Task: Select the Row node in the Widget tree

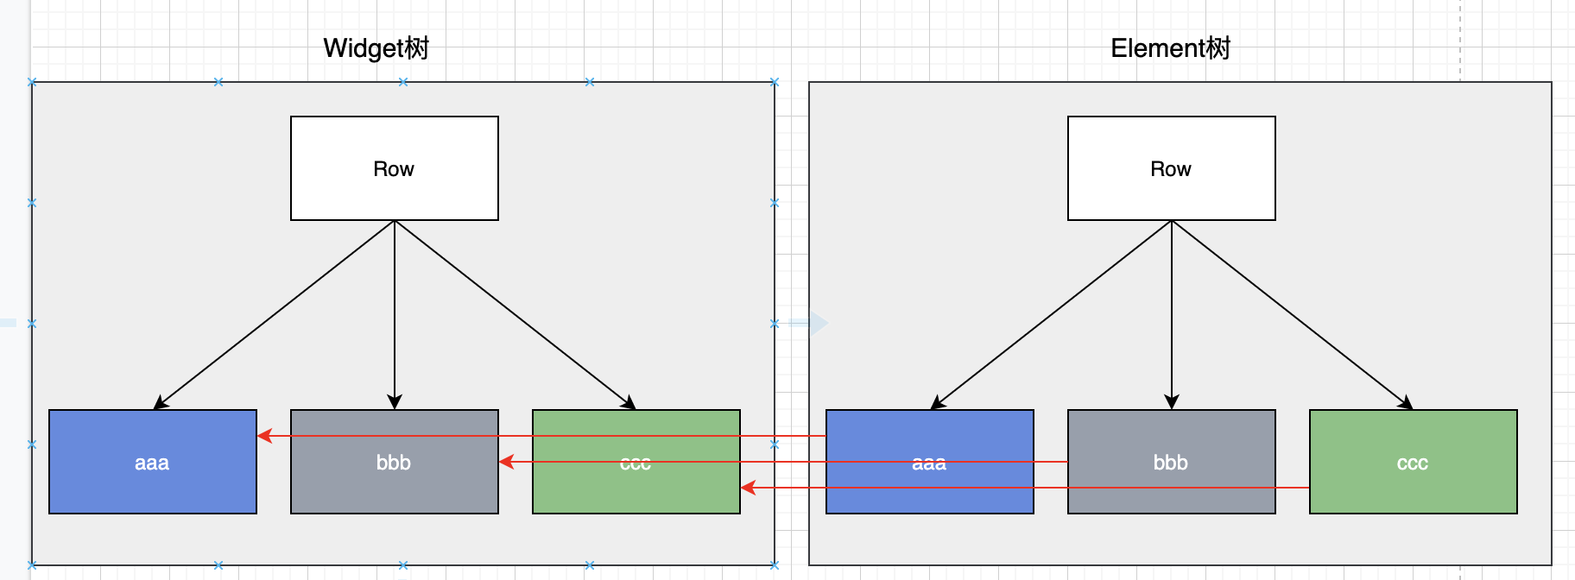Action: (395, 168)
